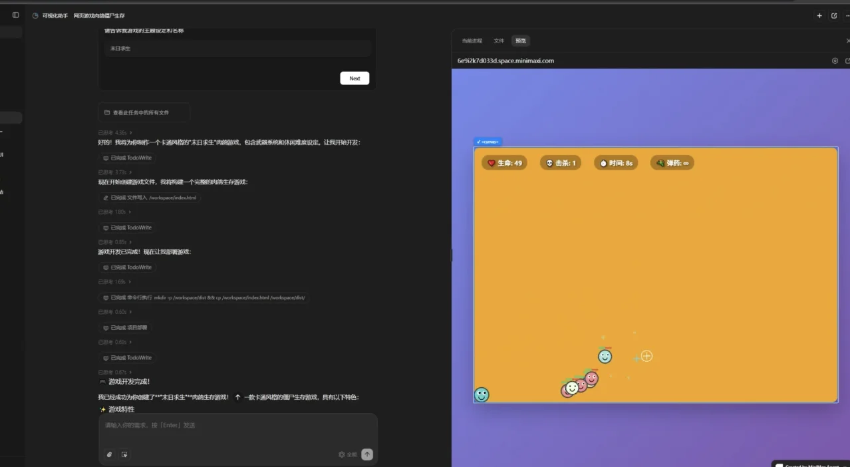Image resolution: width=850 pixels, height=467 pixels.
Task: Click the share icon in top bar
Action: point(834,16)
